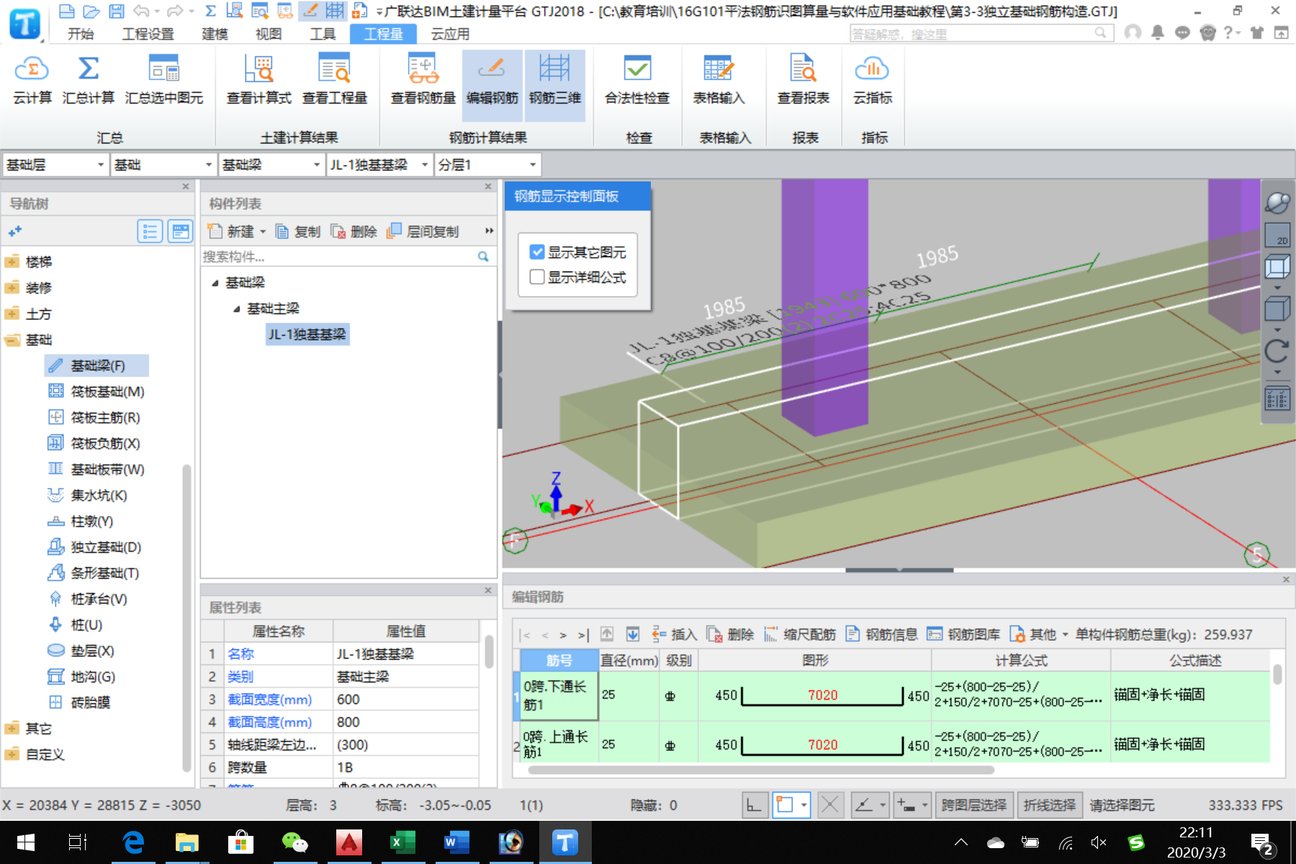Select 筏板基础(M) in navigation tree
Screen dimensions: 1296x864
click(x=107, y=392)
